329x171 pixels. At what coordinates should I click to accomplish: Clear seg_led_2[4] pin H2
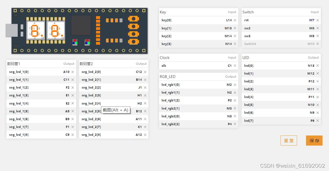(x=145, y=103)
